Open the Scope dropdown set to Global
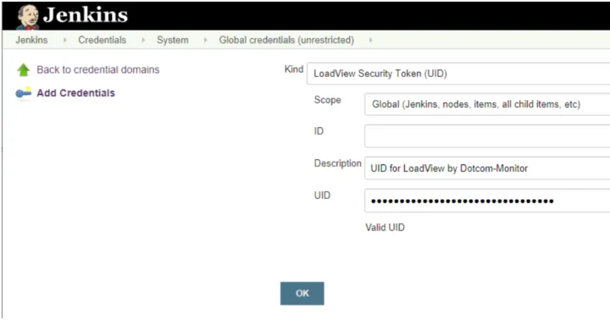 487,104
